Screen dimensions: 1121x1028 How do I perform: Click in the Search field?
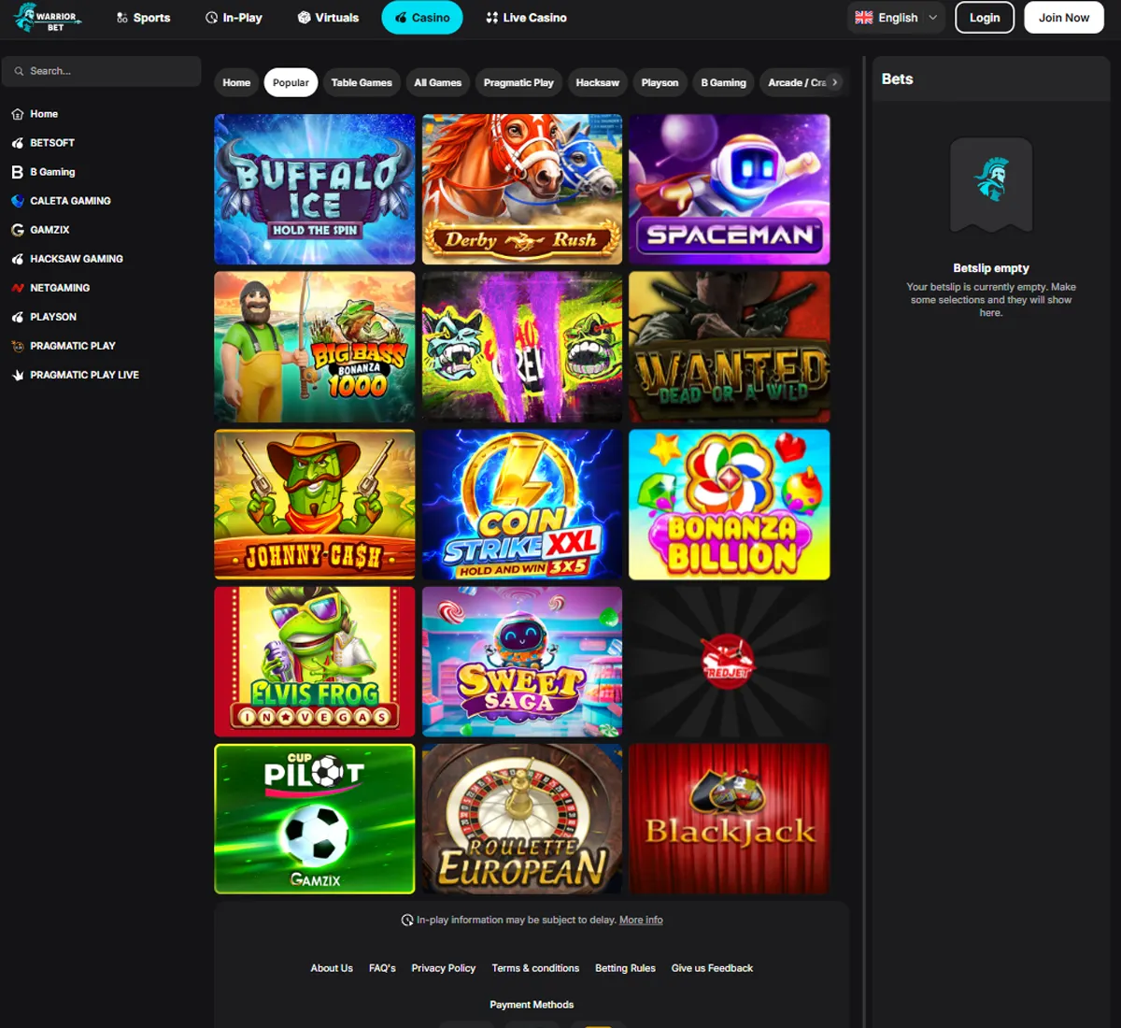[x=101, y=71]
